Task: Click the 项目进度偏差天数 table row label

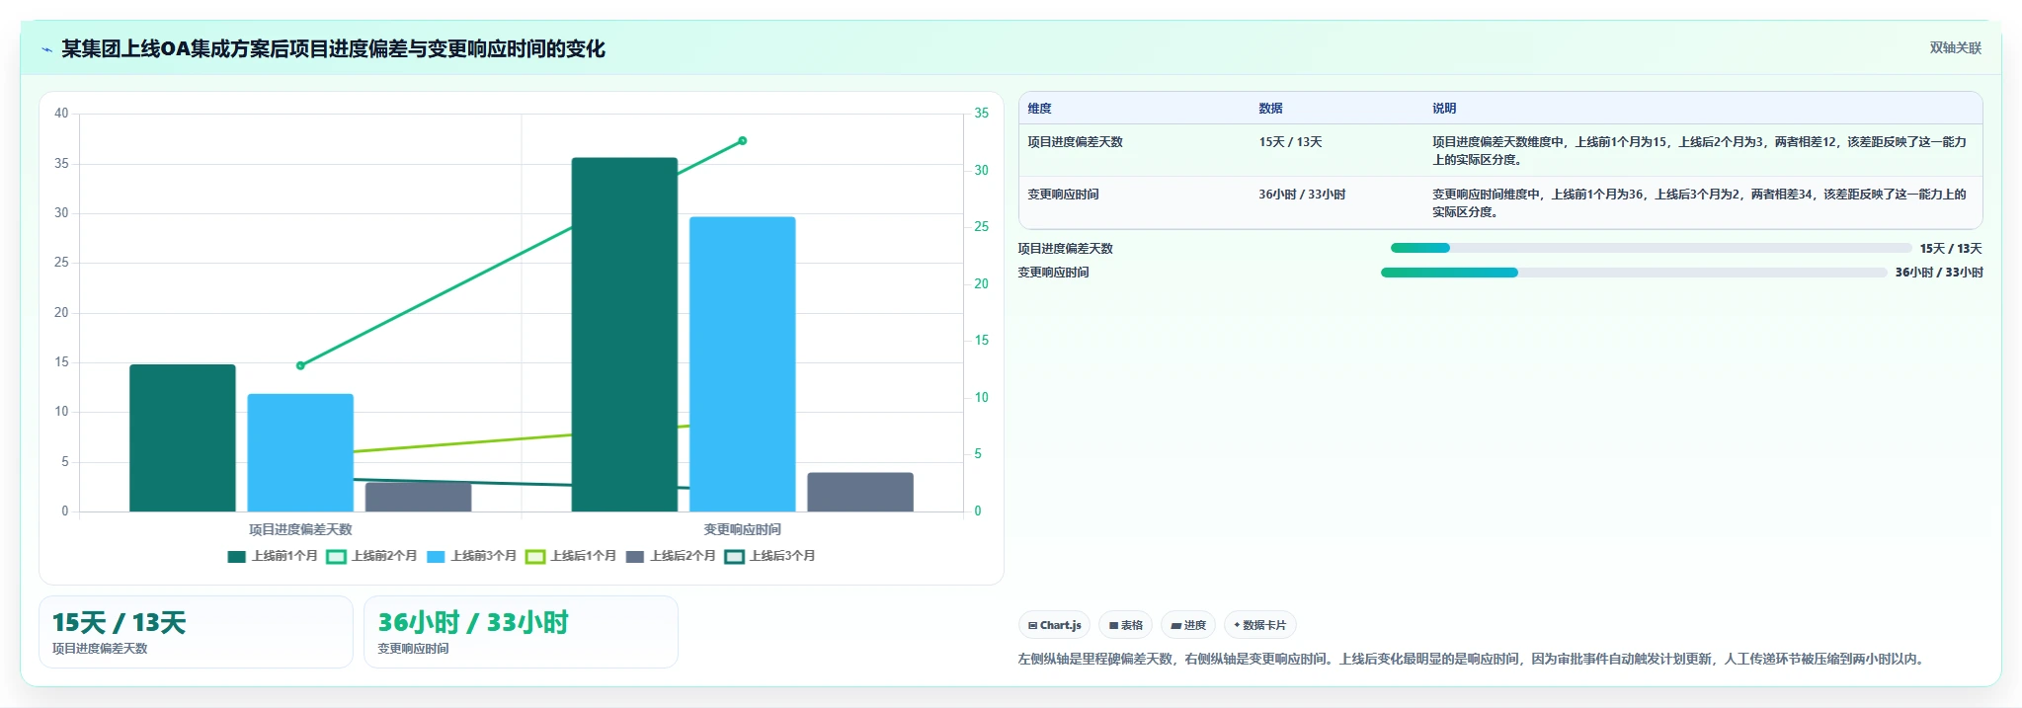Action: coord(1075,142)
